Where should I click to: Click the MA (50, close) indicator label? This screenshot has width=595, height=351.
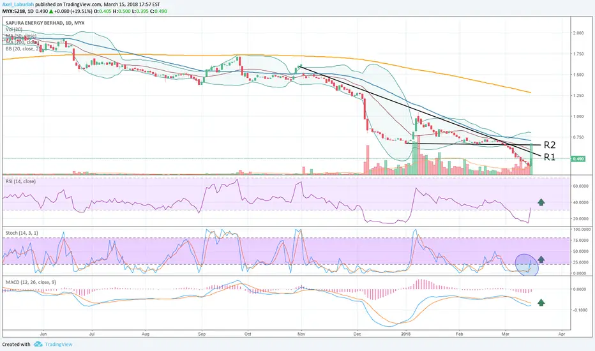[21, 36]
